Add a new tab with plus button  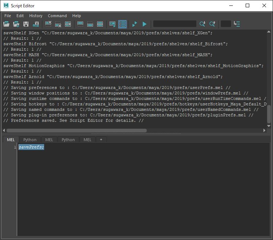101,140
